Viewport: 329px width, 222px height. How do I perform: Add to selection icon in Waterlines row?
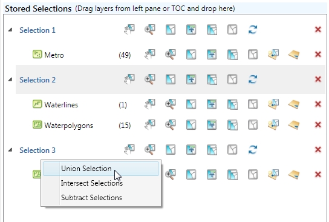pyautogui.click(x=212, y=104)
